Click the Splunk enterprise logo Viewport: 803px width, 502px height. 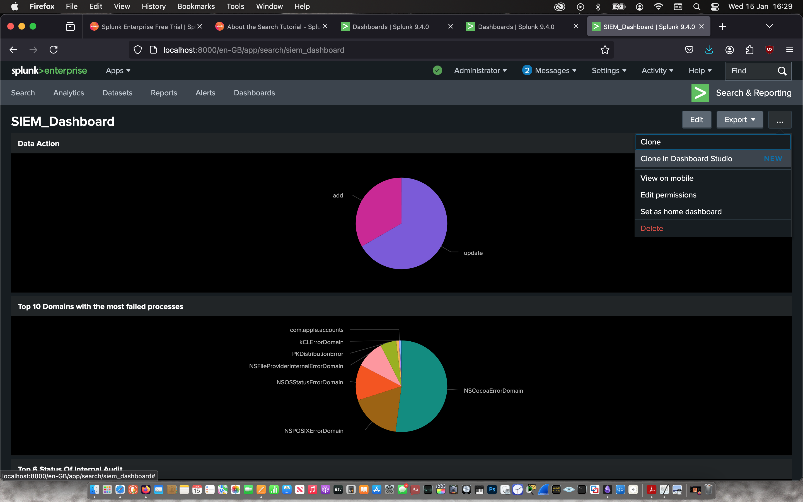click(49, 70)
